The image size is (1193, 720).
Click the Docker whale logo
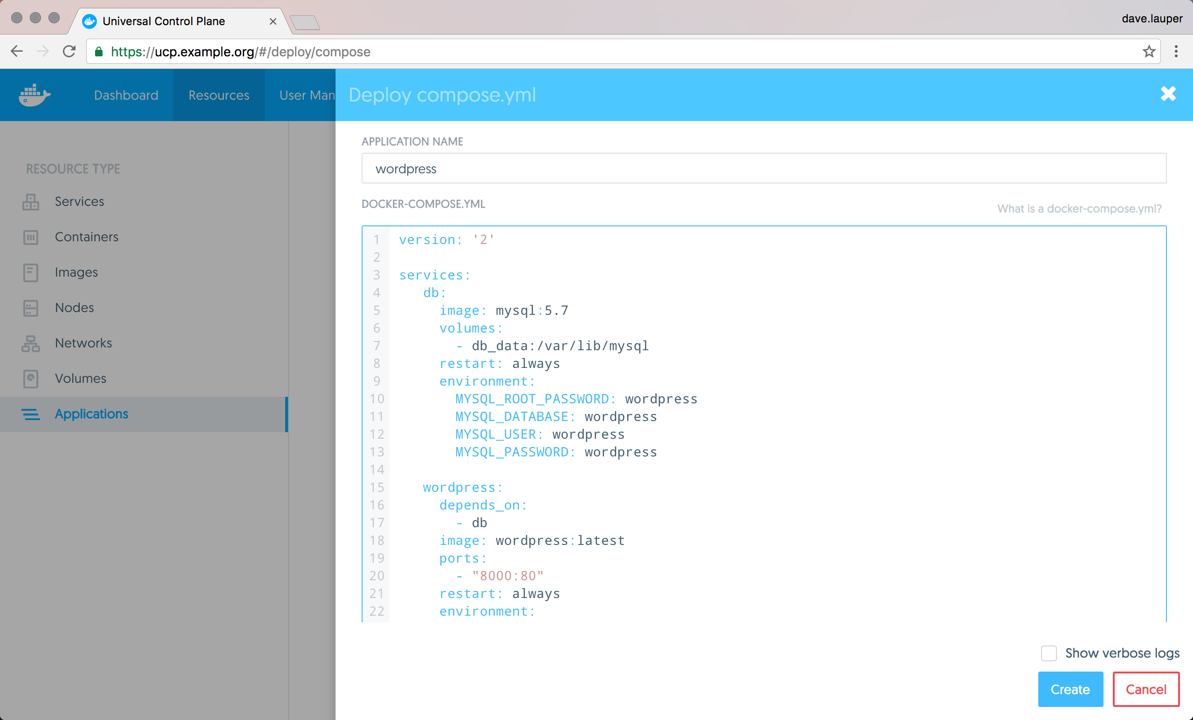coord(34,95)
